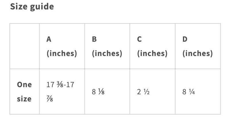Screen dimensions: 228x124
Task: Click the word 'size' in row label
Action: pyautogui.click(x=24, y=99)
